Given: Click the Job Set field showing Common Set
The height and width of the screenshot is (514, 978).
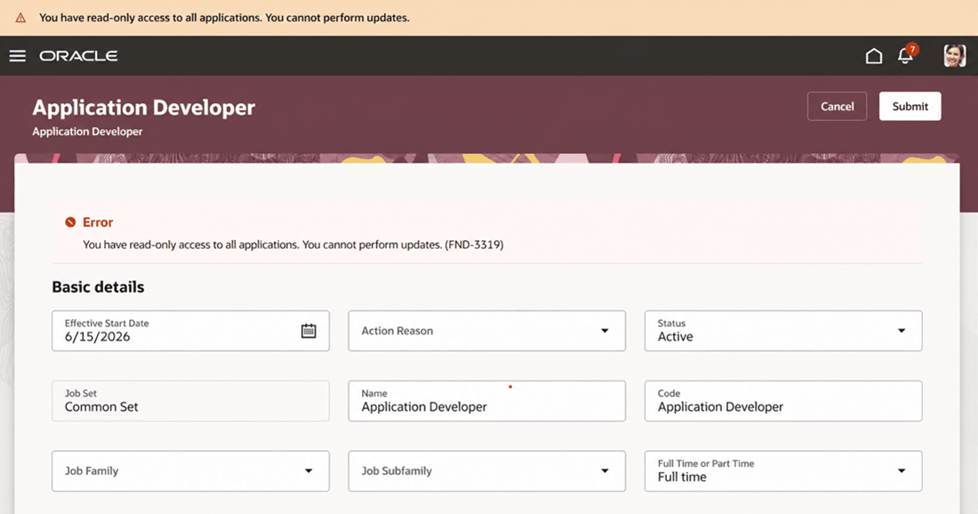Looking at the screenshot, I should 190,401.
